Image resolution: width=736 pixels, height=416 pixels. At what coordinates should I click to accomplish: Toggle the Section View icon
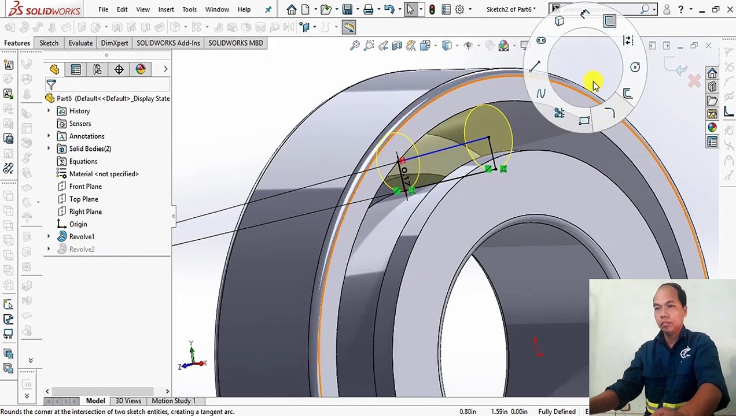tap(397, 45)
